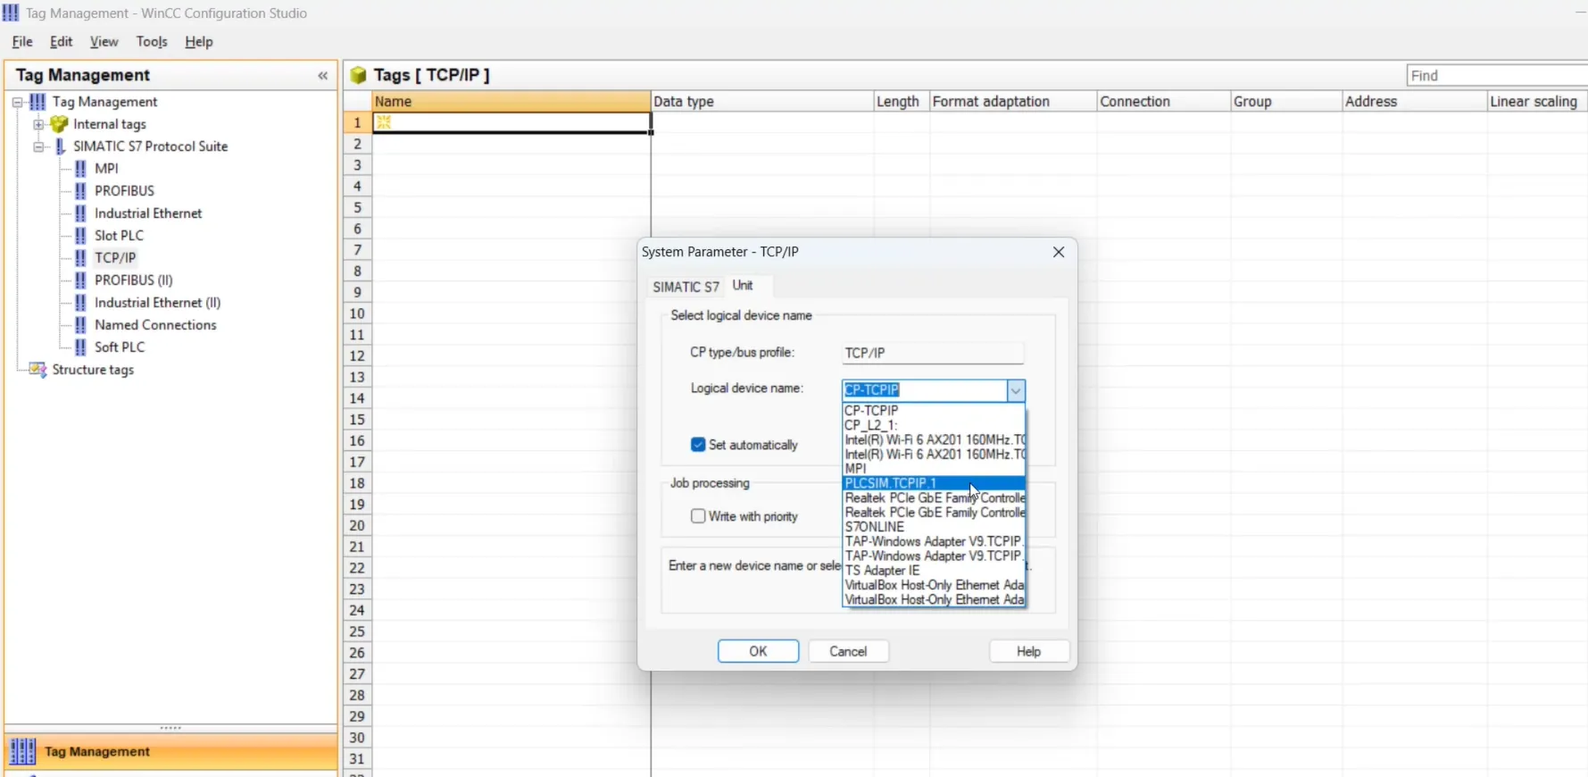Collapse the Tag Management tree root
Image resolution: width=1588 pixels, height=777 pixels.
point(17,102)
